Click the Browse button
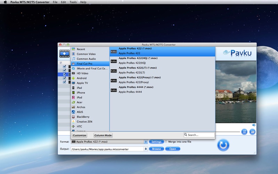278x174 pixels. click(x=156, y=149)
